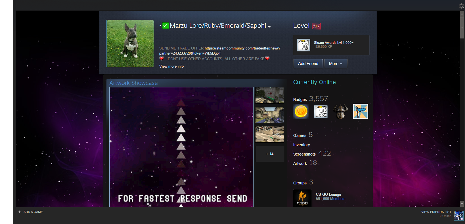Screen dimensions: 465x224
Task: Open the white rabbit badge under Badges
Action: pyautogui.click(x=321, y=111)
